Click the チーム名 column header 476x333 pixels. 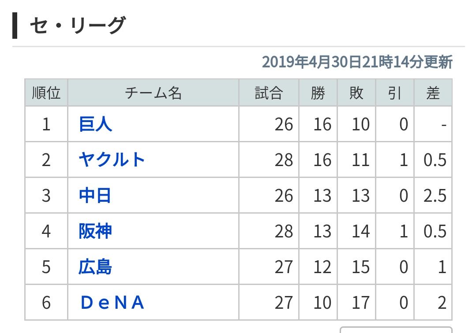coord(153,93)
